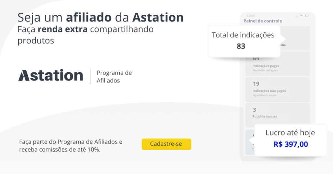
Task: Click the Recebidas até agora subtitle
Action: 265,70
